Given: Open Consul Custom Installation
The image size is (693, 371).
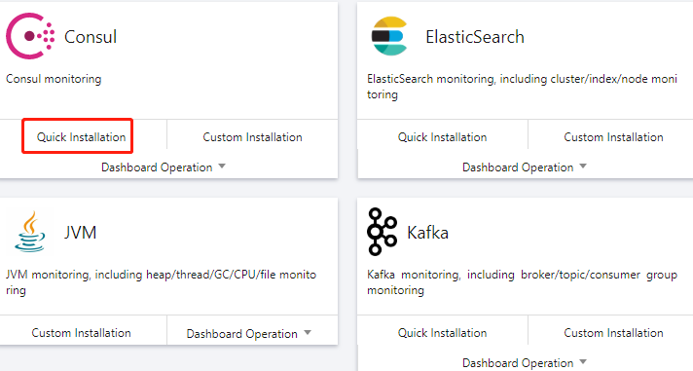Looking at the screenshot, I should pyautogui.click(x=252, y=137).
